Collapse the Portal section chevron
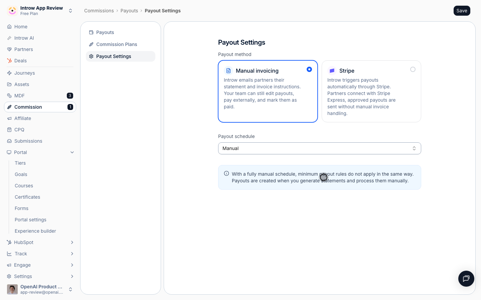Image resolution: width=481 pixels, height=300 pixels. pos(72,152)
